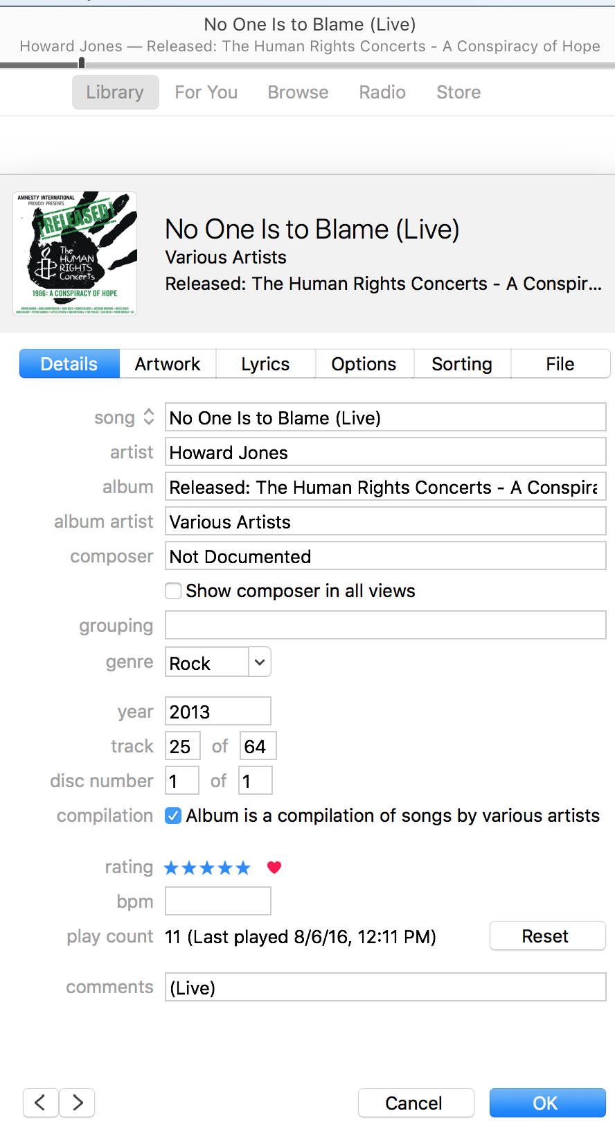Click the playback progress bar handle

pyautogui.click(x=82, y=63)
